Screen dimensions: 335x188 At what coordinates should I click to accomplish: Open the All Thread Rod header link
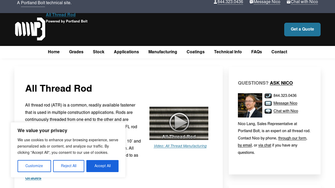(x=61, y=15)
